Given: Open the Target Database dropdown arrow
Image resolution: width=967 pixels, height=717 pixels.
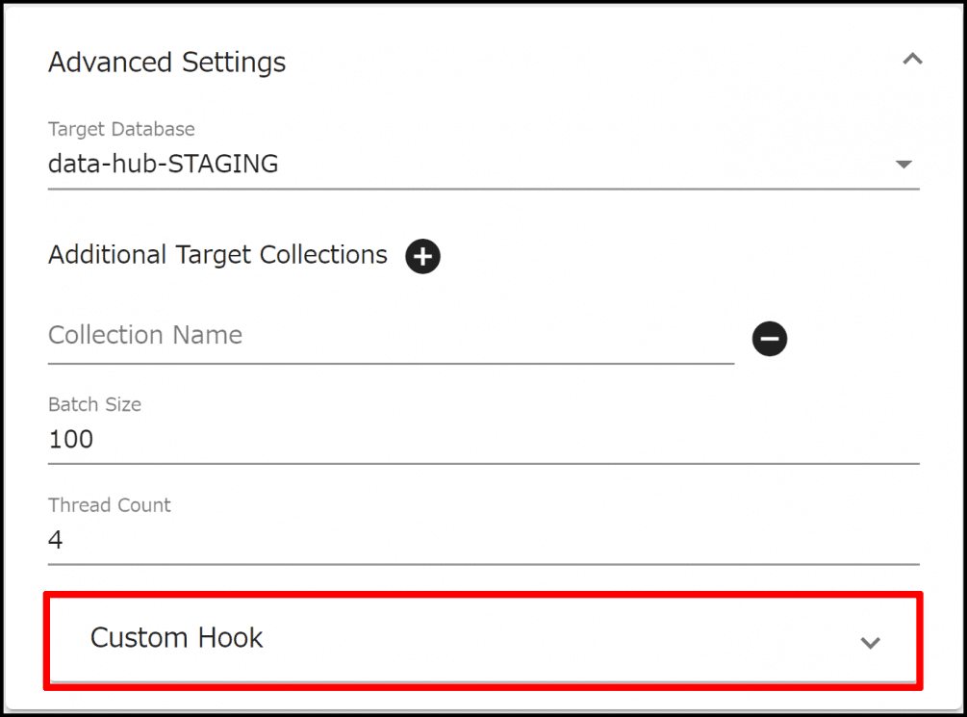Looking at the screenshot, I should coord(903,165).
